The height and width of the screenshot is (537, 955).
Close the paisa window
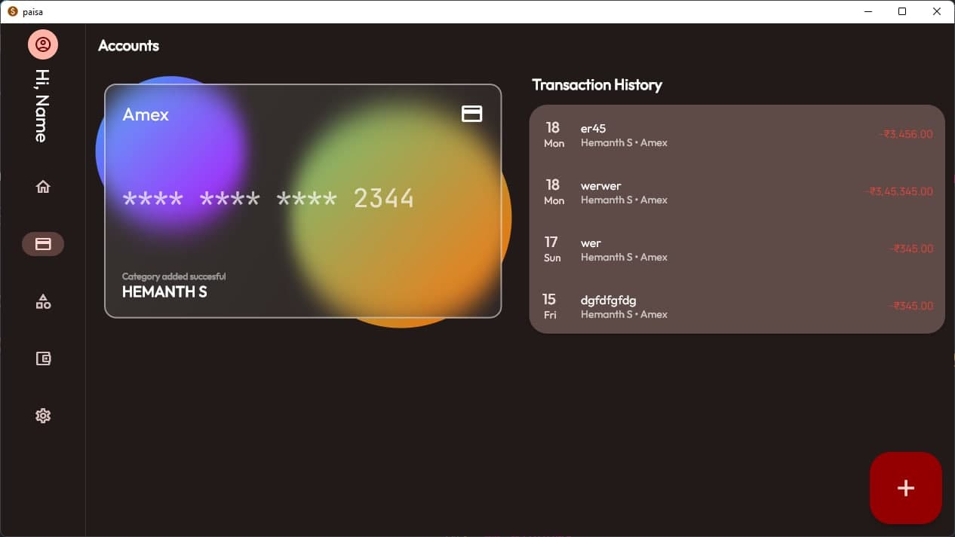pyautogui.click(x=937, y=11)
